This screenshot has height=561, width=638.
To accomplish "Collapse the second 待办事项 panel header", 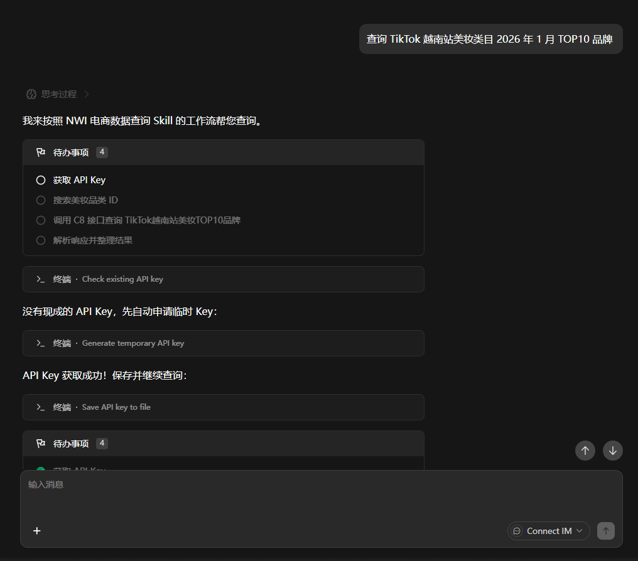I will pyautogui.click(x=224, y=444).
